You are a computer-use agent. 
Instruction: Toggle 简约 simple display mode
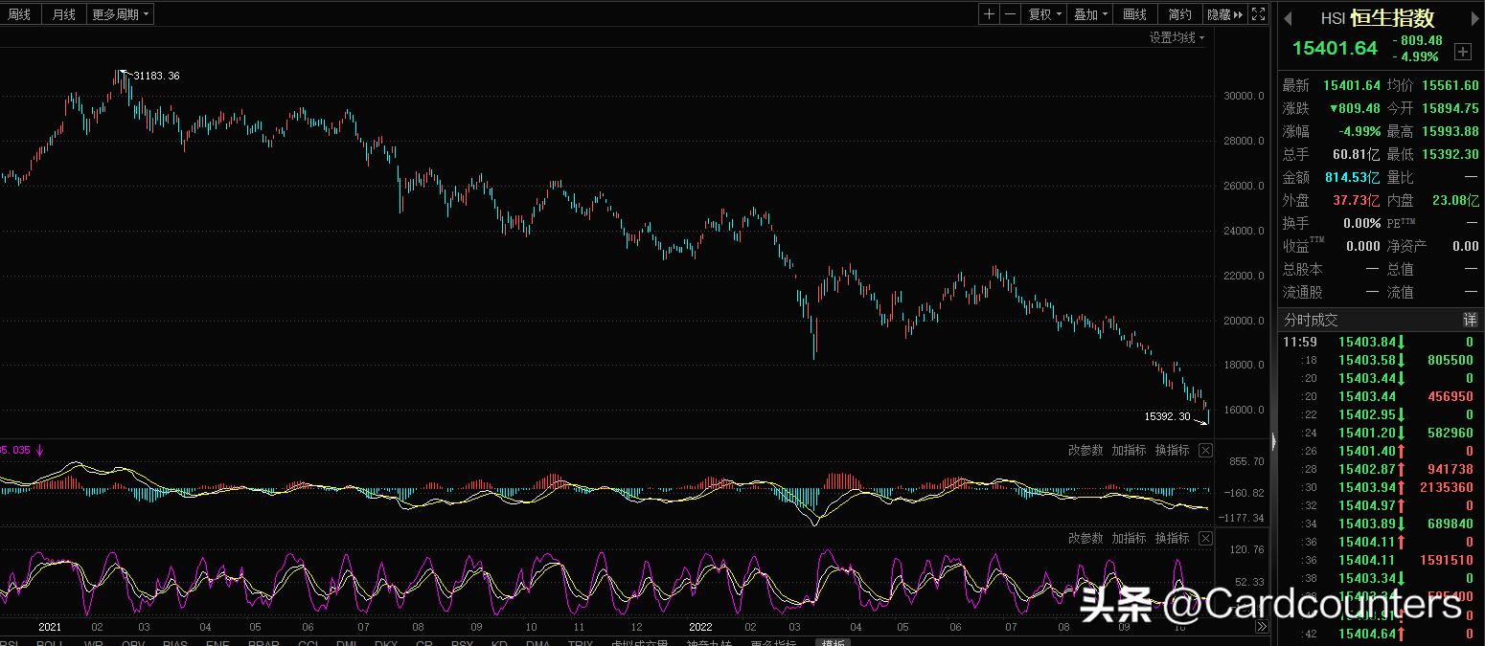(x=1180, y=14)
